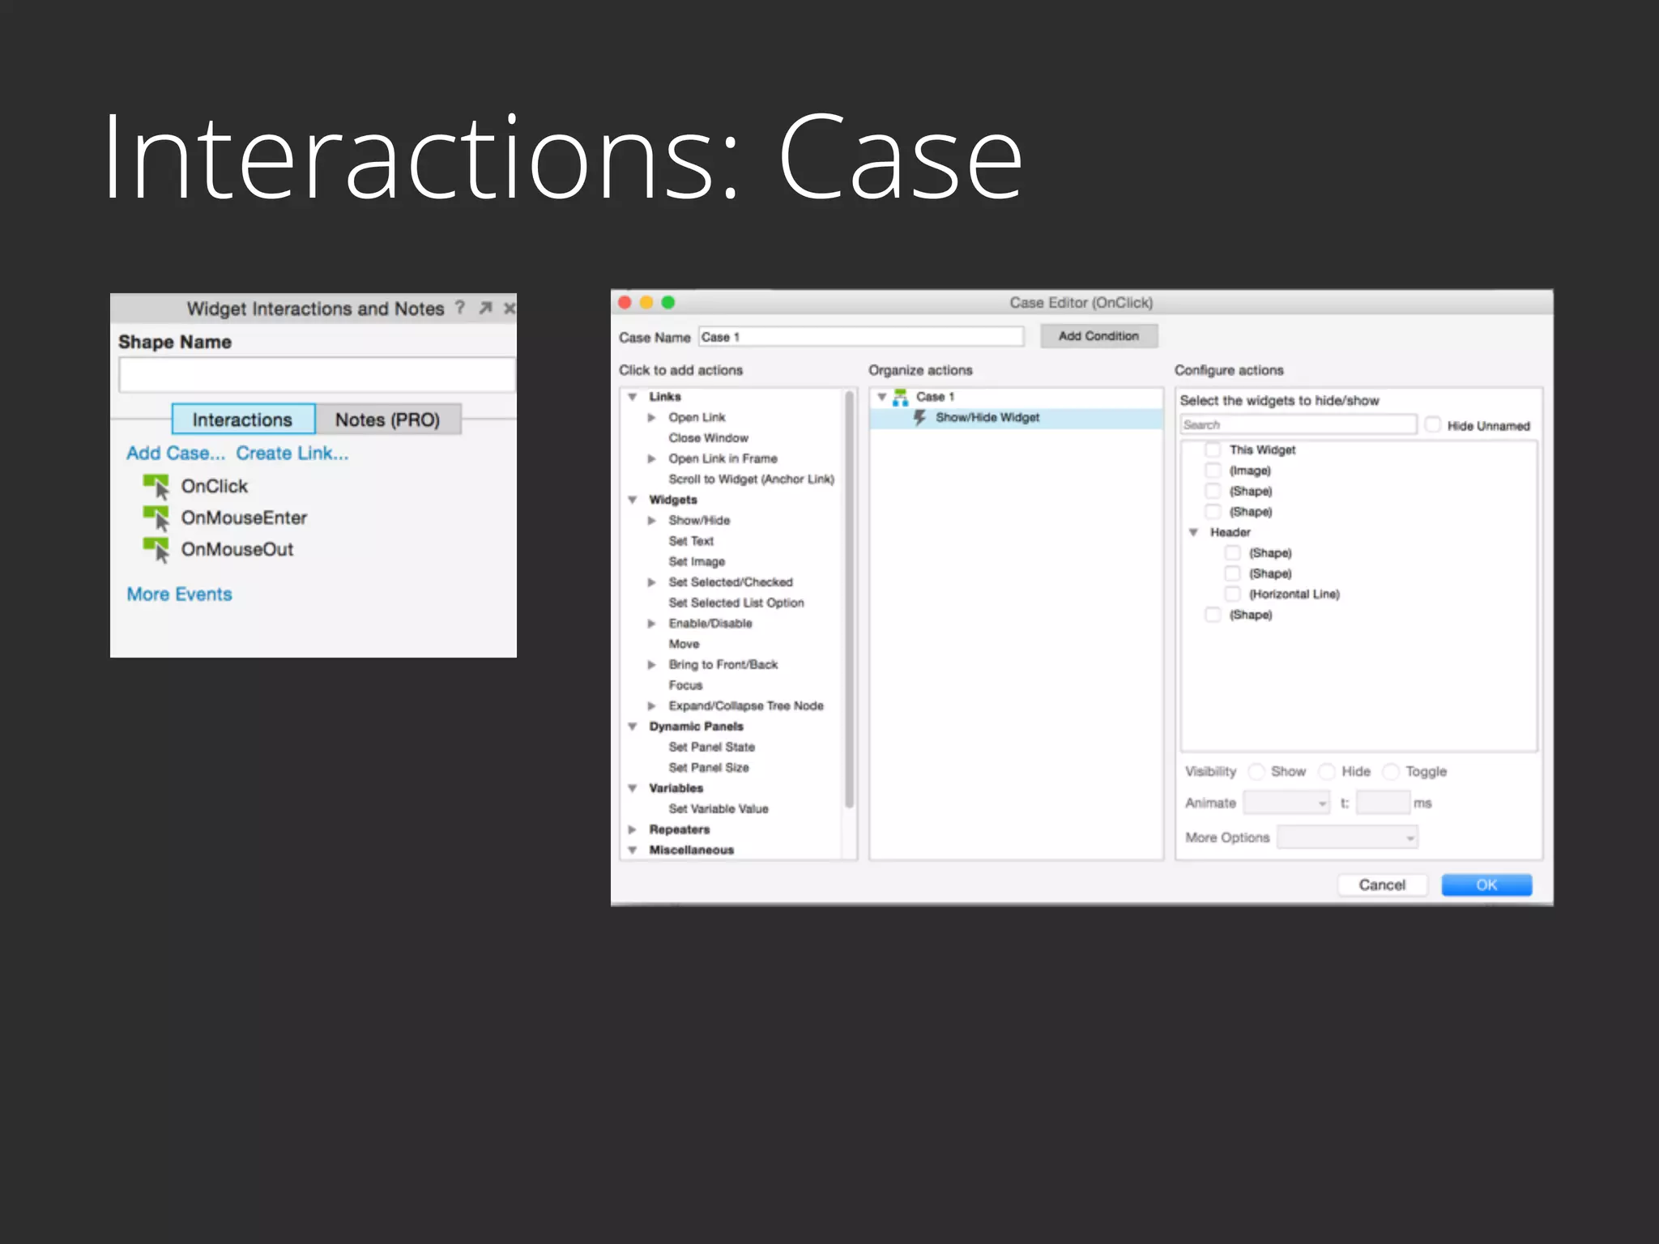This screenshot has height=1244, width=1659.
Task: Select the Show visibility radio button
Action: tap(1256, 771)
